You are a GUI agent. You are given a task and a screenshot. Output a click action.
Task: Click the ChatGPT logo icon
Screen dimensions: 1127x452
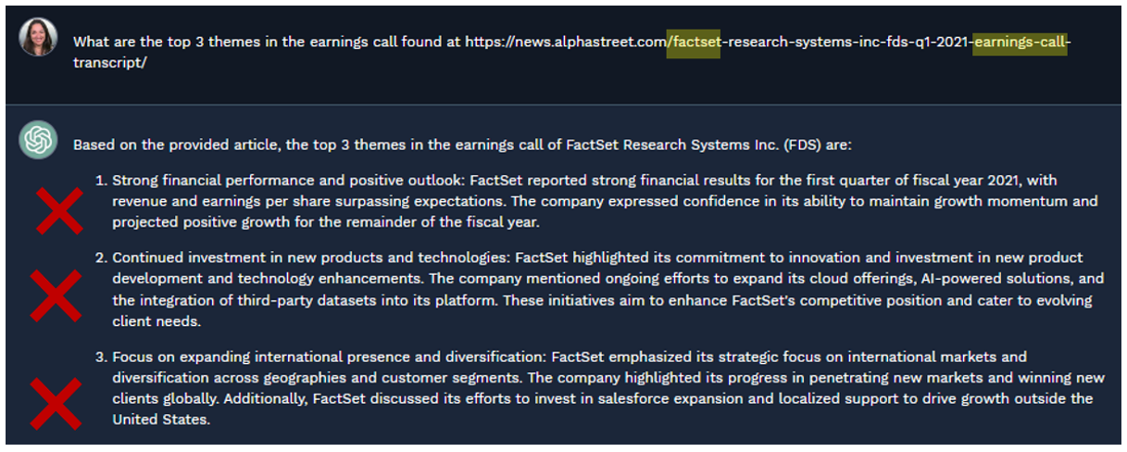tap(38, 141)
